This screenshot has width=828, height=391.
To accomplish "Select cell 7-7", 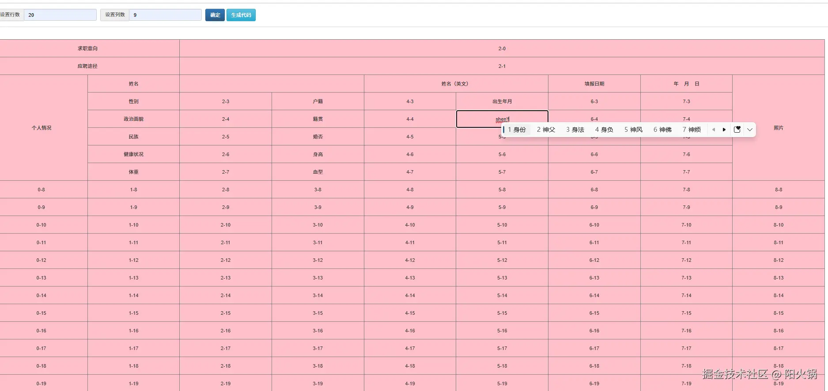I will (x=686, y=172).
